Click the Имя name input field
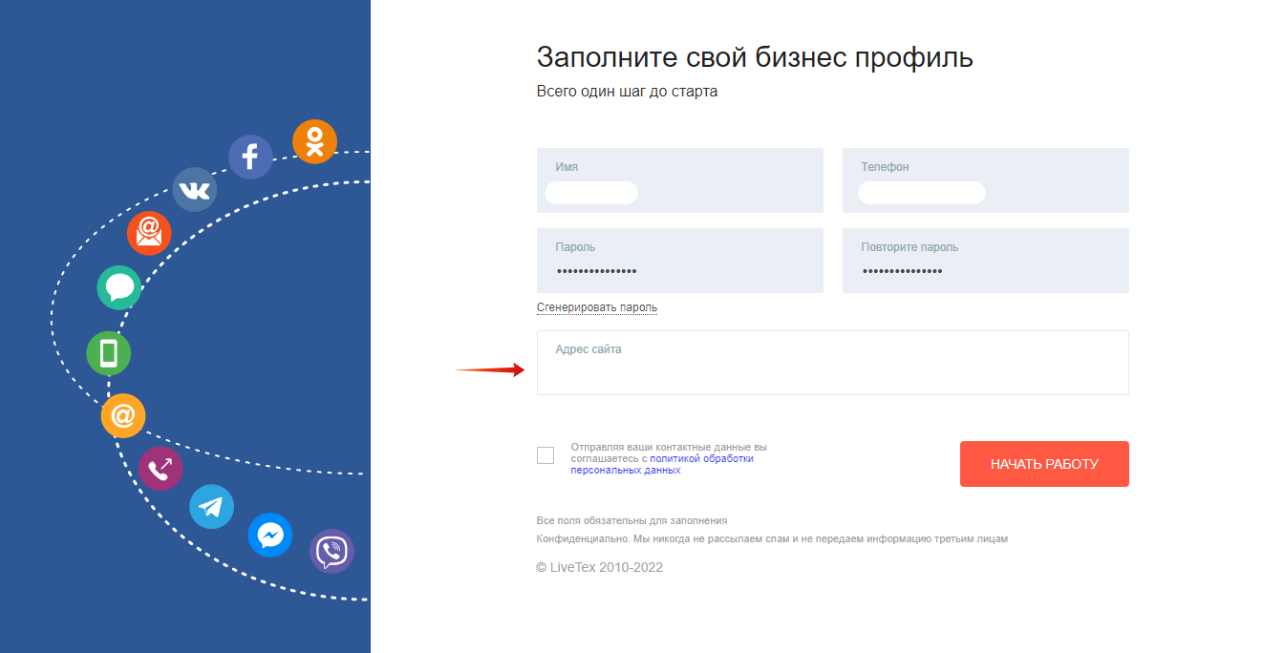Viewport: 1263px width, 653px height. click(x=680, y=180)
